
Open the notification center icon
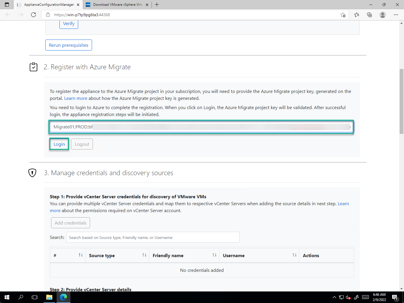395,297
